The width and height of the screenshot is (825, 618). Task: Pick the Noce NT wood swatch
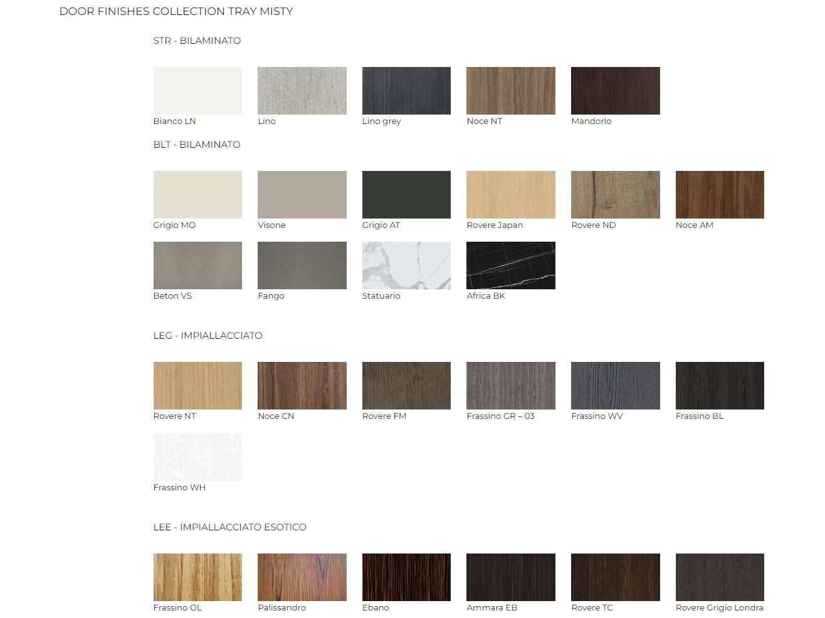click(x=510, y=91)
